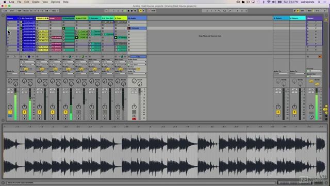Open Audio From dropdown on 10 Audio track

click(137, 62)
